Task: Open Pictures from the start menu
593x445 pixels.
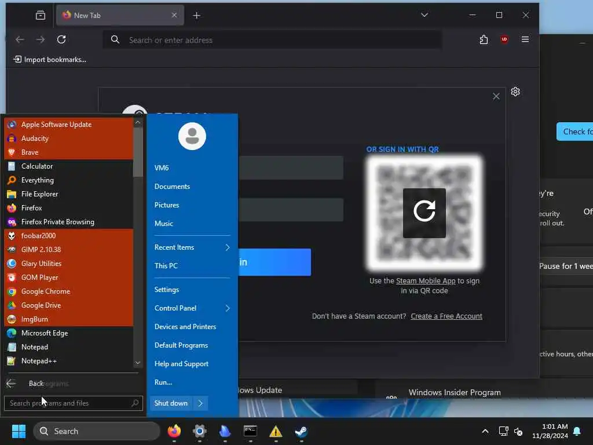Action: pyautogui.click(x=167, y=205)
